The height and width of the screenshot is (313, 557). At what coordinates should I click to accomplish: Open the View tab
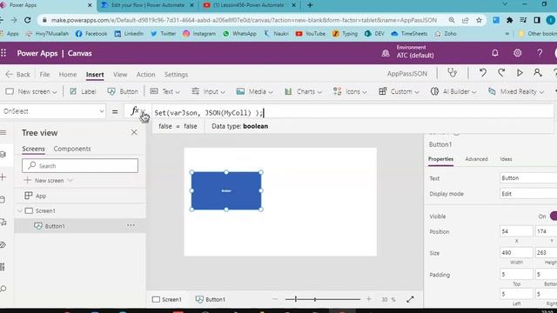120,75
